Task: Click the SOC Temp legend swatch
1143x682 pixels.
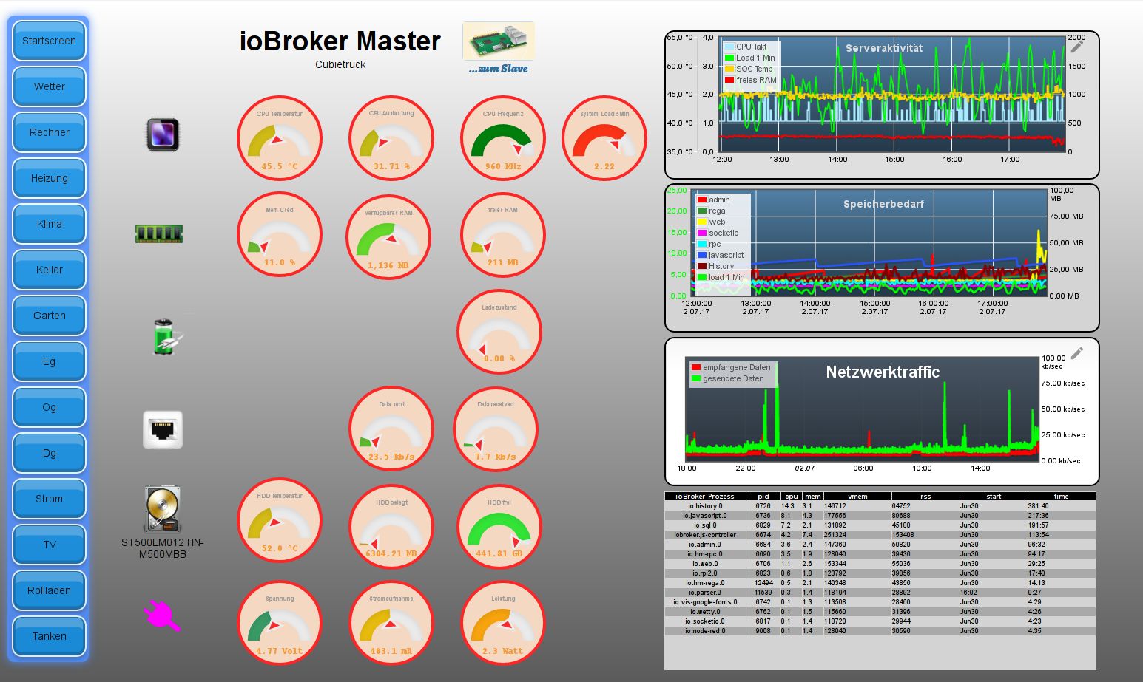Action: tap(729, 69)
